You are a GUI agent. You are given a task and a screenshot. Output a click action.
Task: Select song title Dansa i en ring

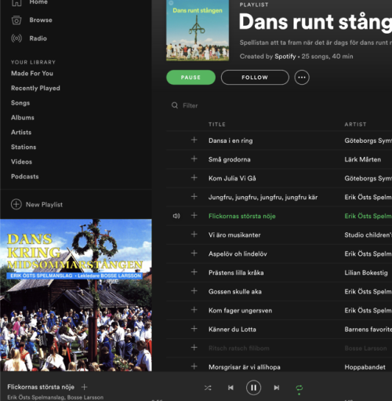point(230,140)
